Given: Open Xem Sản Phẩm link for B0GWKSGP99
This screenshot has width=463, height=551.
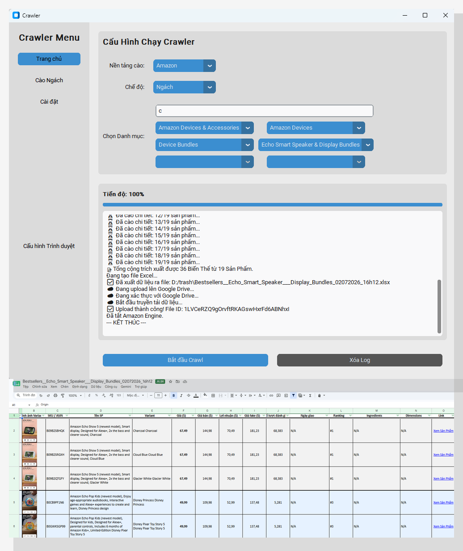Looking at the screenshot, I should pos(443,526).
